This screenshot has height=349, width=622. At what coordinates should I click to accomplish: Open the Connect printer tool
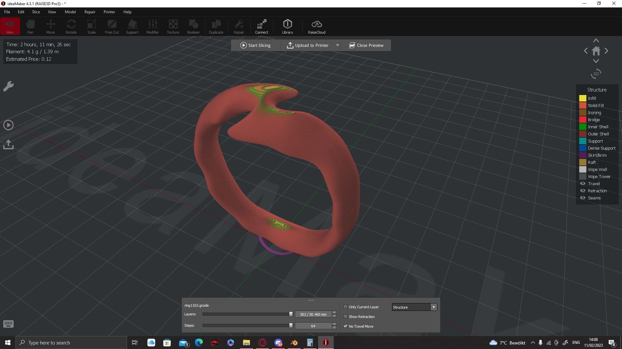pyautogui.click(x=261, y=26)
